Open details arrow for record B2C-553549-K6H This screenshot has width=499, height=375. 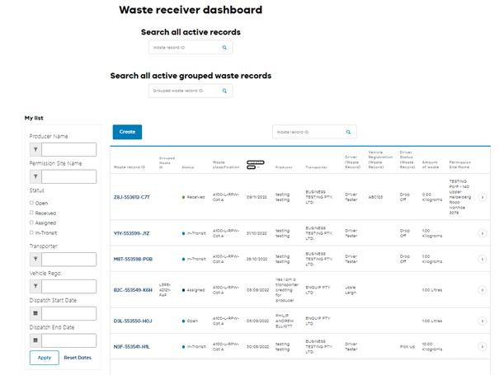483,290
